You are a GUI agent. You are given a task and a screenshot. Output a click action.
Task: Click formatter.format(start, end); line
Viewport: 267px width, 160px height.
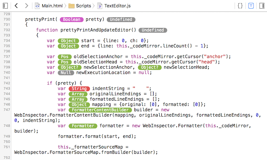click(x=97, y=136)
